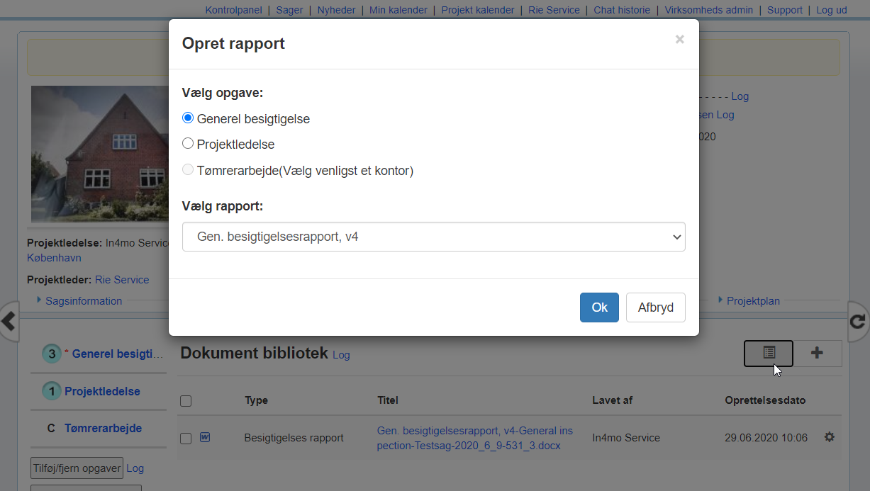Expand the Sagsinformation section
Viewport: 870px width, 491px height.
[x=83, y=301]
